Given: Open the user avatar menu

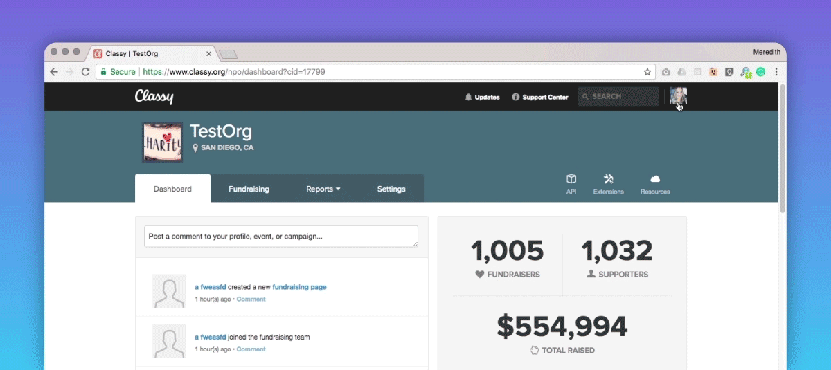Looking at the screenshot, I should tap(678, 96).
